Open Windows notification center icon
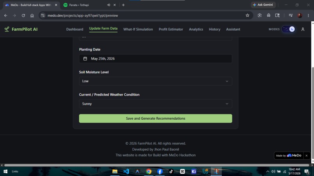Screen dimensions: 314x176 (307, 171)
